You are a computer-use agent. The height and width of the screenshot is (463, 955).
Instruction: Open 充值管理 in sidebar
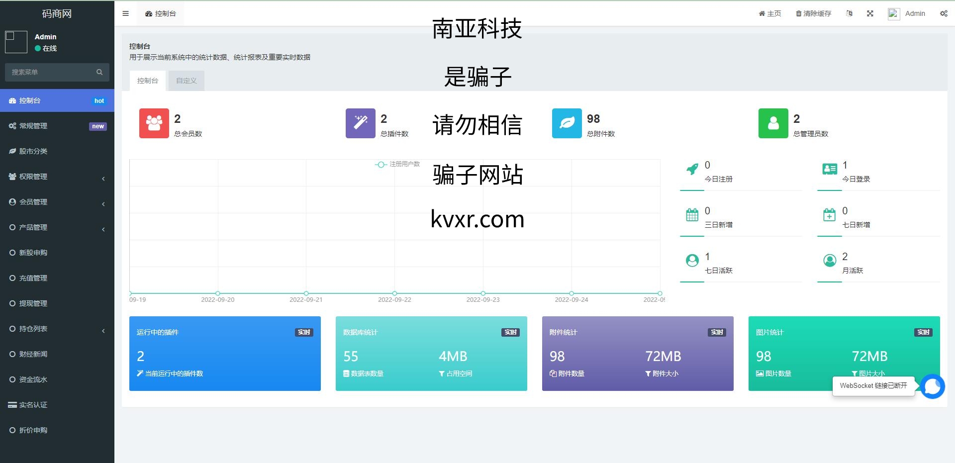[x=57, y=278]
